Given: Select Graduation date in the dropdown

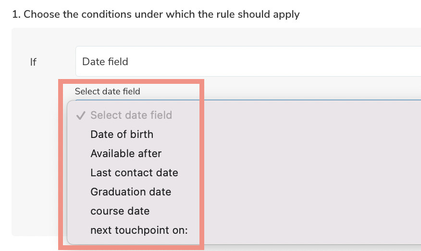Looking at the screenshot, I should click(x=131, y=192).
